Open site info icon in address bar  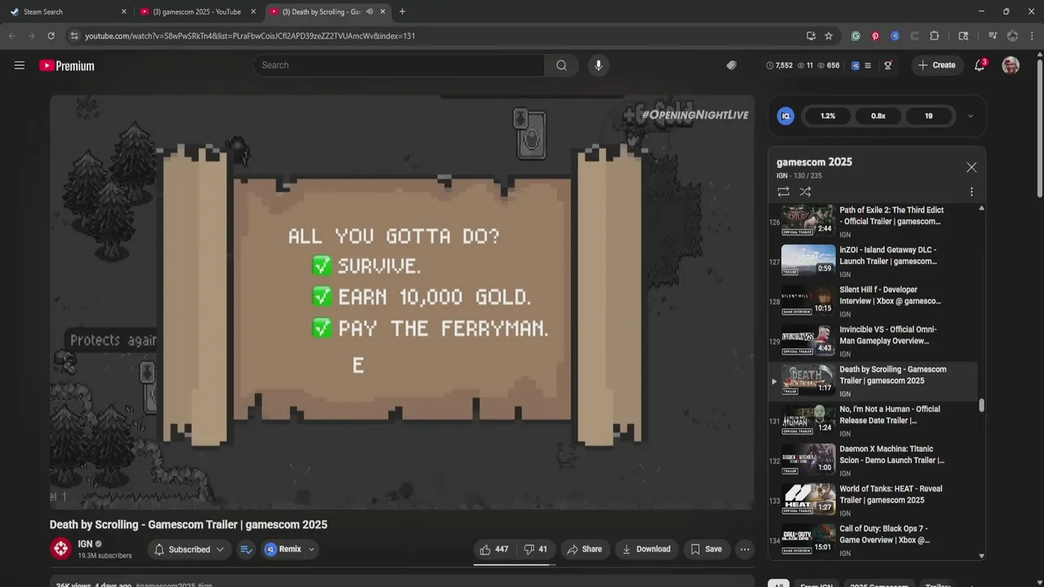74,36
